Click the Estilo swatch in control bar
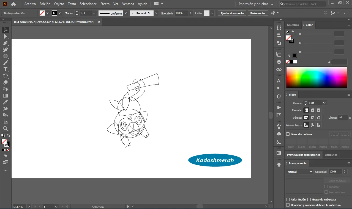This screenshot has width=352, height=209. 207,13
